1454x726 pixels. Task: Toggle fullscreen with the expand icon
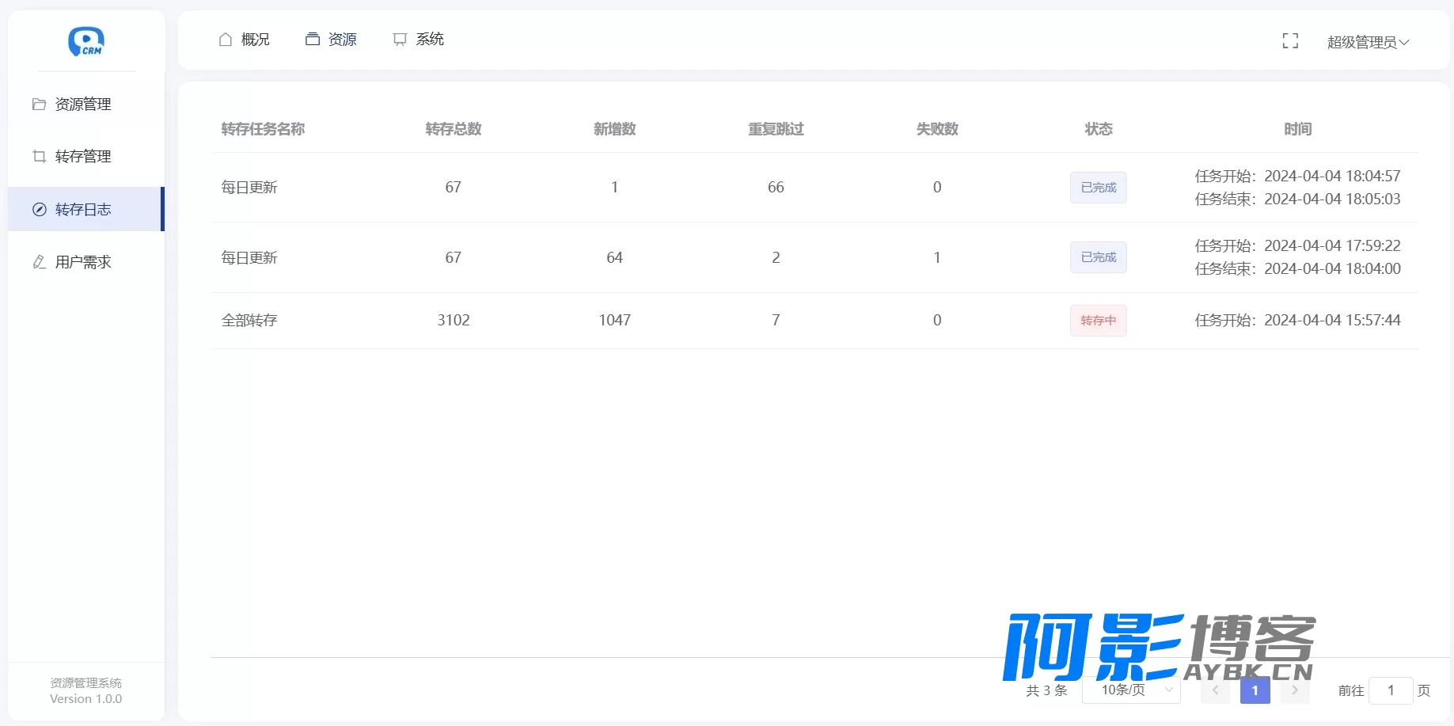point(1290,41)
